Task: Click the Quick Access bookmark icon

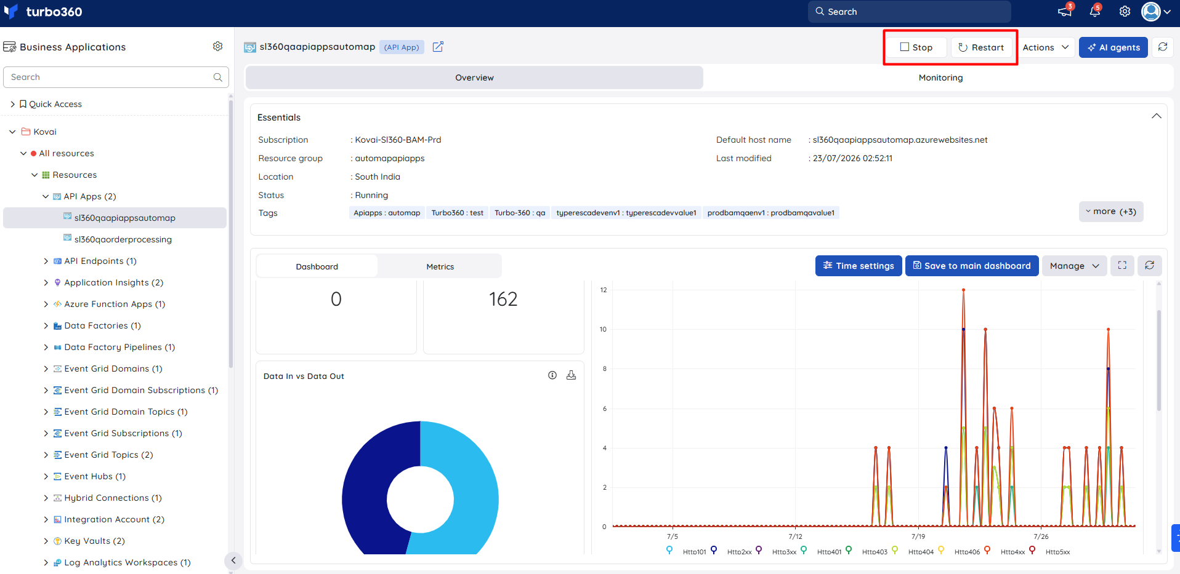Action: (23, 104)
